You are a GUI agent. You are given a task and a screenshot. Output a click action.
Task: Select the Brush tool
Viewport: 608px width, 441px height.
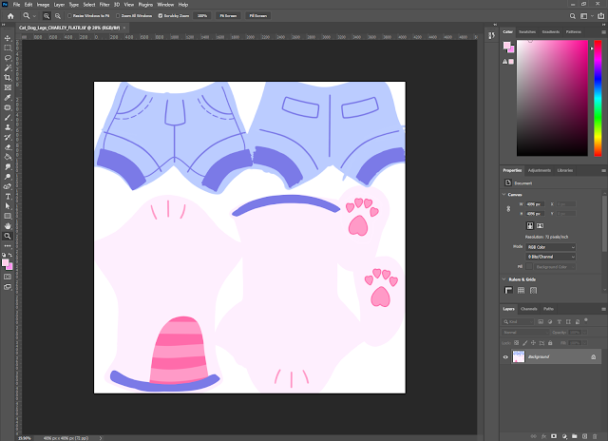(8, 118)
